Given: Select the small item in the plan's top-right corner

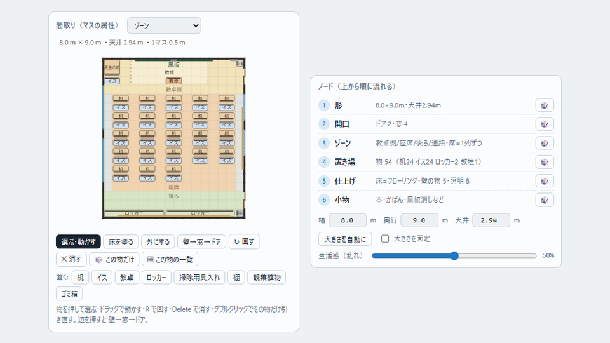Looking at the screenshot, I should pos(240,64).
